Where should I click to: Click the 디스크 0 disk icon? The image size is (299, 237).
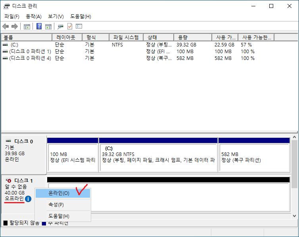coord(9,141)
